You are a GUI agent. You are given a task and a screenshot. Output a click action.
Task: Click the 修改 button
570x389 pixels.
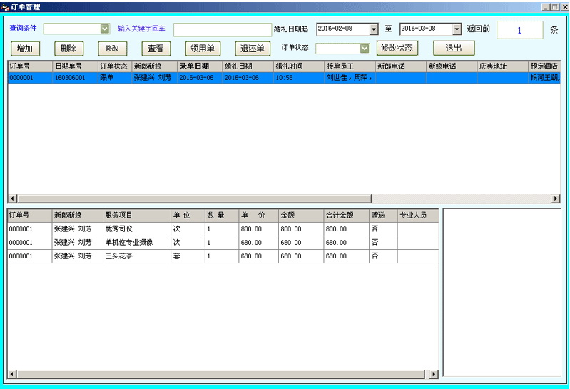[x=112, y=49]
